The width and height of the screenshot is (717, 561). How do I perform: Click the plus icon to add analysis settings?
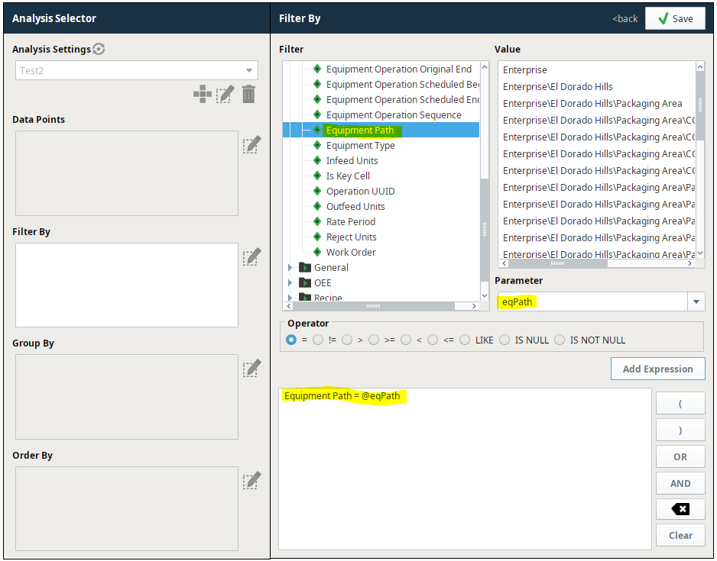coord(202,94)
